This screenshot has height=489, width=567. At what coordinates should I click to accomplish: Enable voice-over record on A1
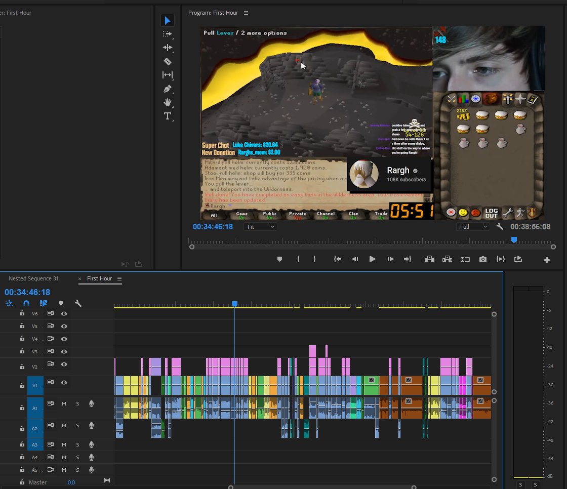pyautogui.click(x=91, y=403)
